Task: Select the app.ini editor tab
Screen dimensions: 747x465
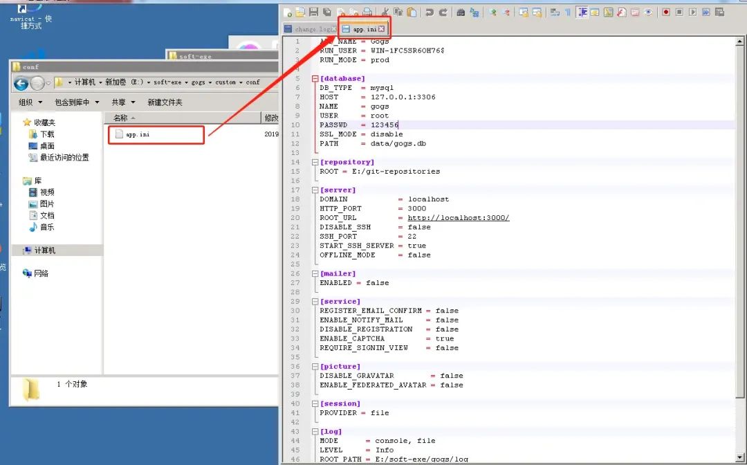Action: [x=364, y=29]
